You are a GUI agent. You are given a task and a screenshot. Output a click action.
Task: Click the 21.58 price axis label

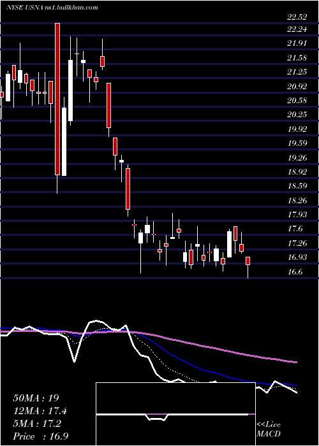[x=297, y=58]
